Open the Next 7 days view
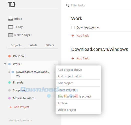Viewport: 131px width, 125px height. point(22,35)
